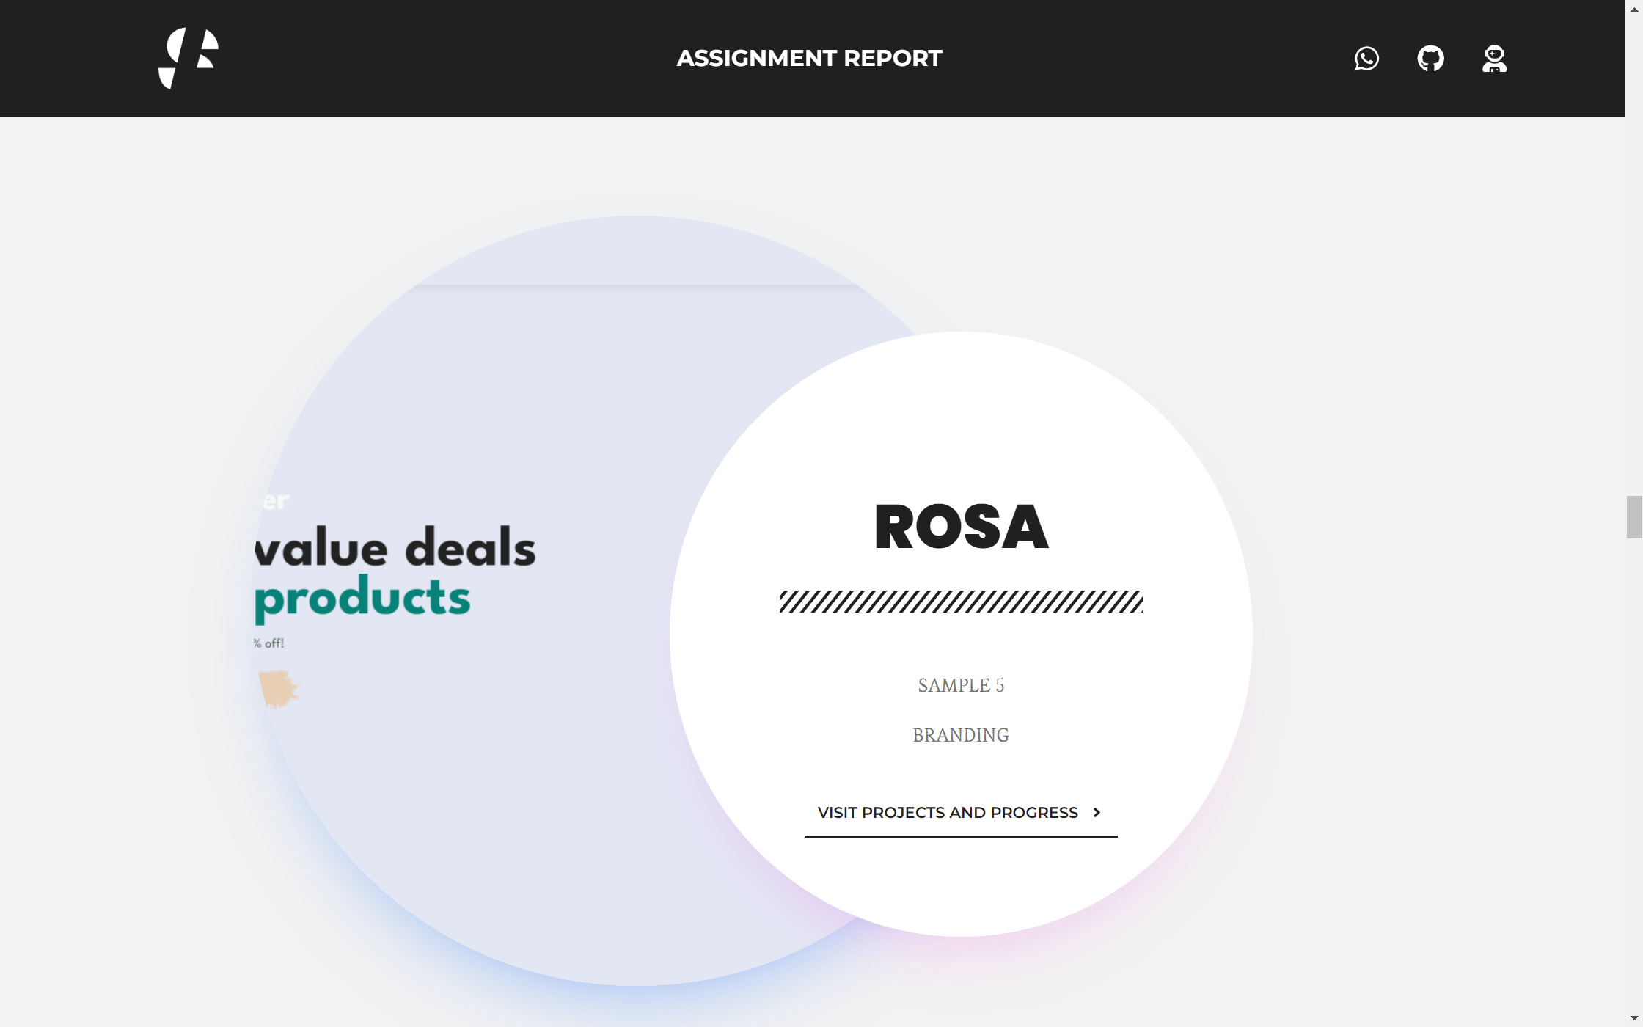Viewport: 1643px width, 1027px height.
Task: Open the WhatsApp contact icon
Action: (1366, 59)
